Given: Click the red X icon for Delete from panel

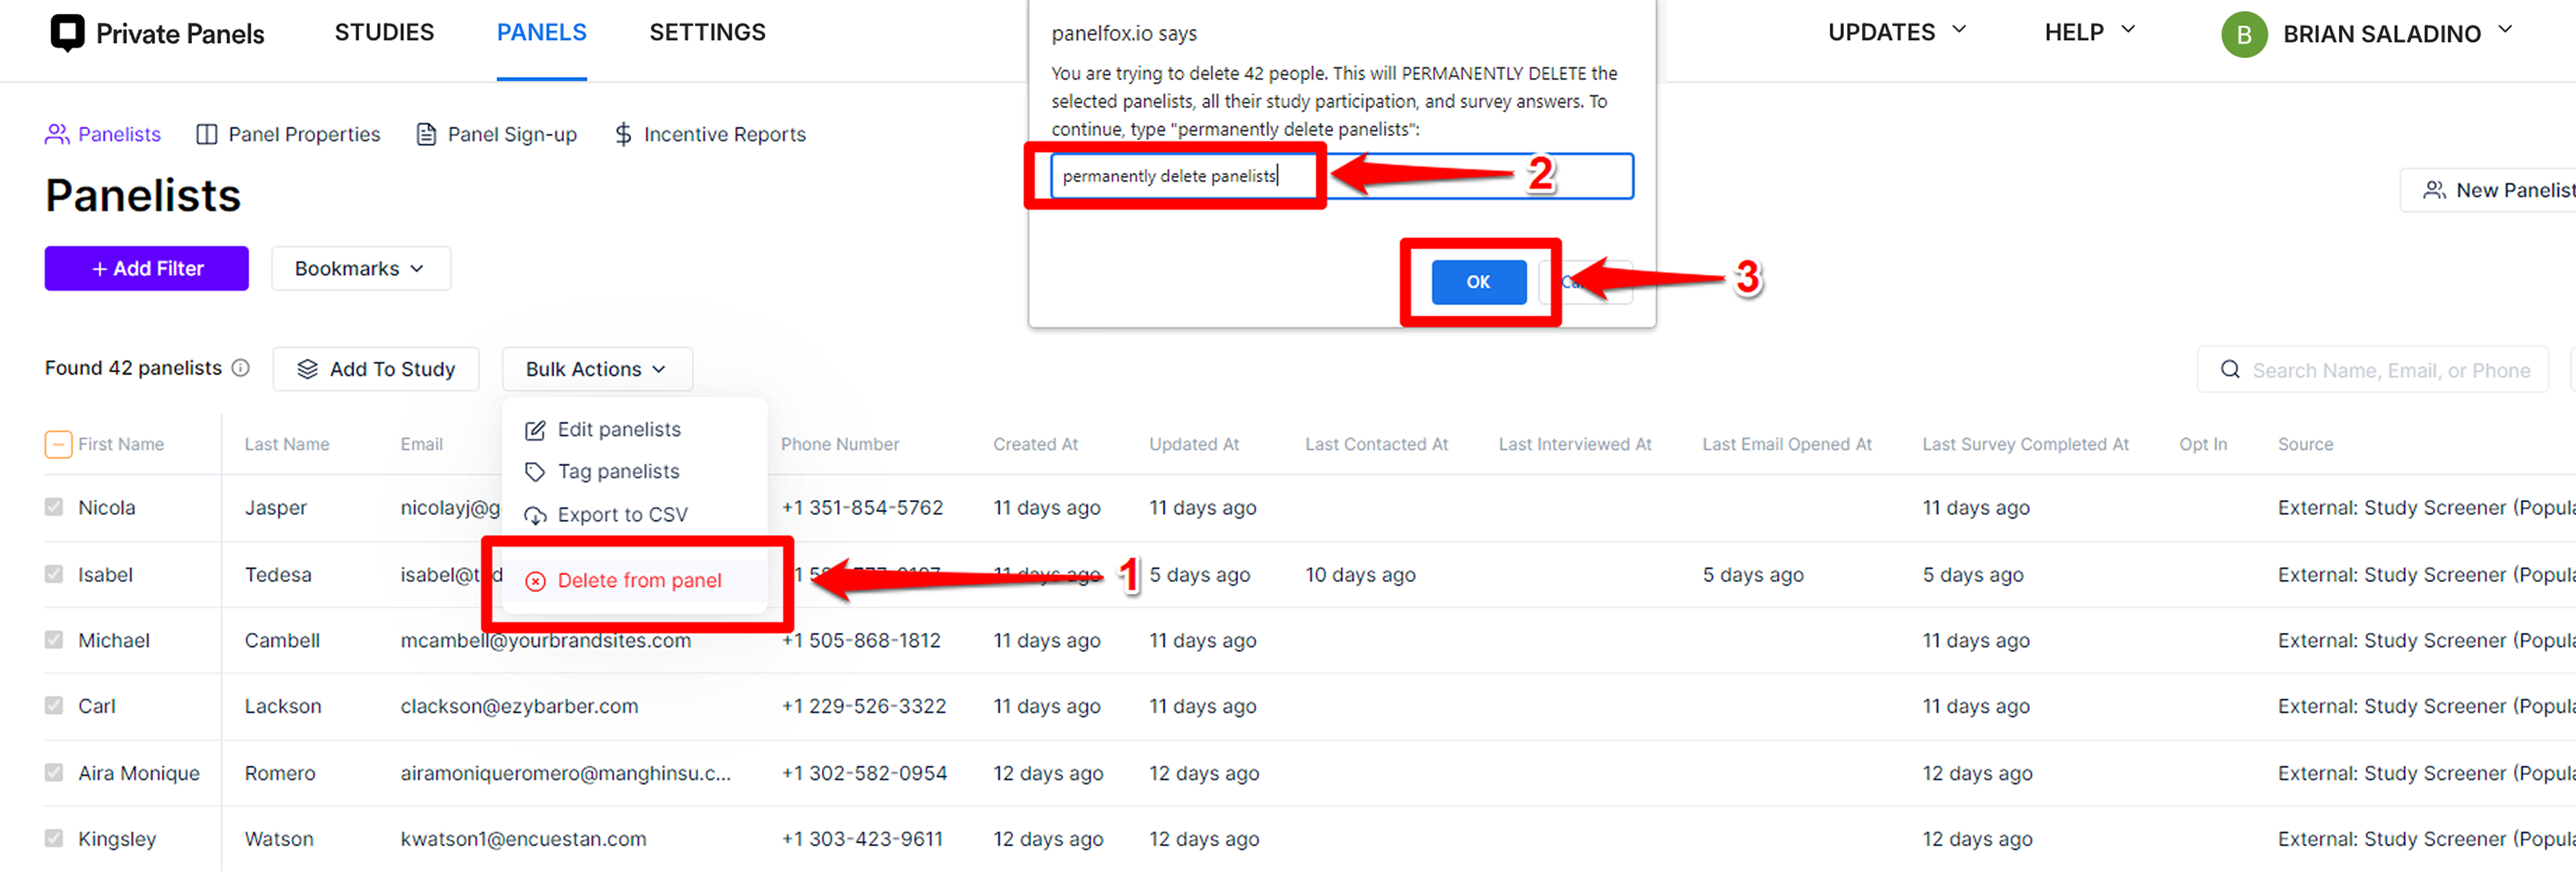Looking at the screenshot, I should click(x=535, y=581).
